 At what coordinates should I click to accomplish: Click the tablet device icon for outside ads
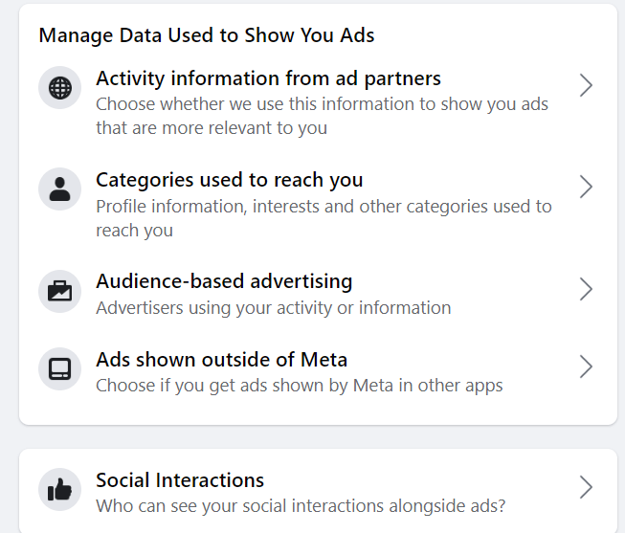pos(59,367)
